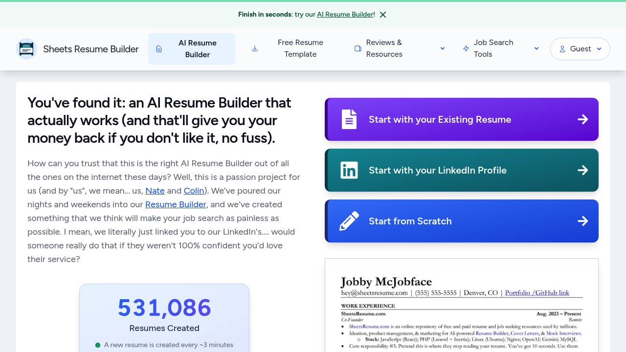This screenshot has width=626, height=352.
Task: Click the Jobby McJobface resume preview name
Action: (x=386, y=282)
